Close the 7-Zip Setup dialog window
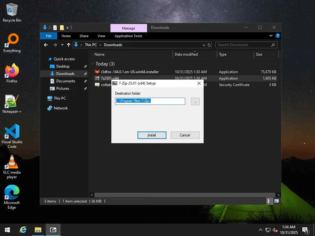The image size is (315, 236). coord(199,83)
